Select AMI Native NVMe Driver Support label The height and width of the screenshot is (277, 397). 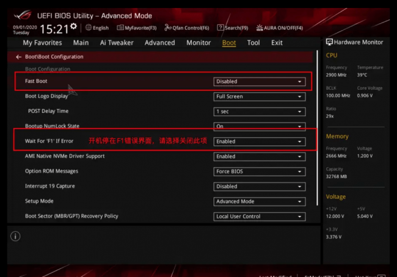tap(65, 156)
